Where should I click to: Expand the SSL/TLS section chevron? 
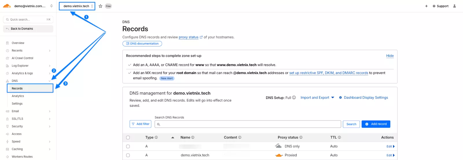tap(50, 119)
